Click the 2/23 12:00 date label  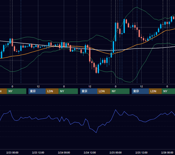pos(38,152)
